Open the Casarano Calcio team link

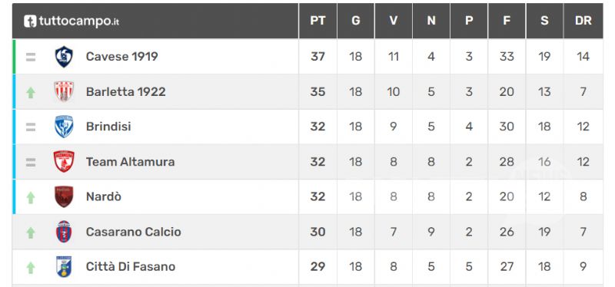134,232
